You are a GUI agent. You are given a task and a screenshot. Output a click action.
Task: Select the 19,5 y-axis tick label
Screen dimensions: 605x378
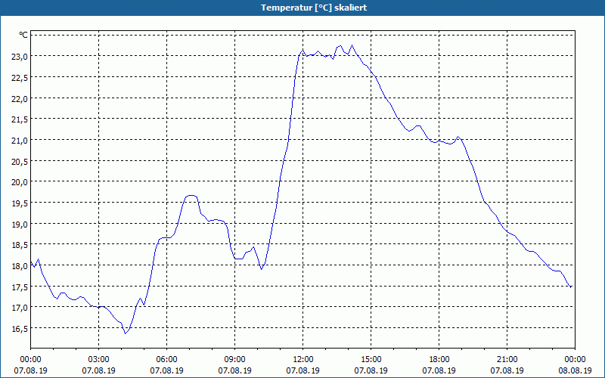[x=18, y=203]
